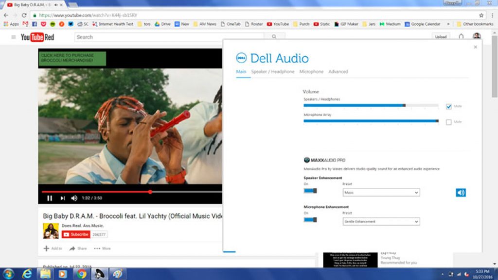Viewport: 498px width, 280px height.
Task: Open the Internet Health Test bookmark
Action: click(113, 24)
